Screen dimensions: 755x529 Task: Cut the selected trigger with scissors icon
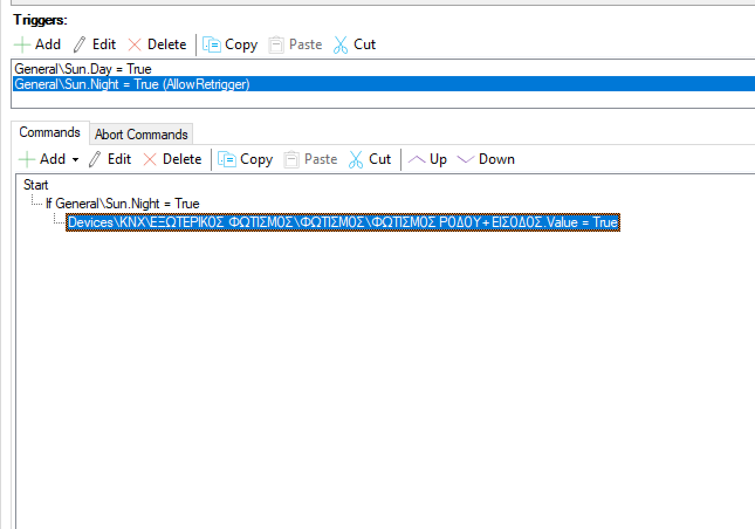tap(355, 44)
